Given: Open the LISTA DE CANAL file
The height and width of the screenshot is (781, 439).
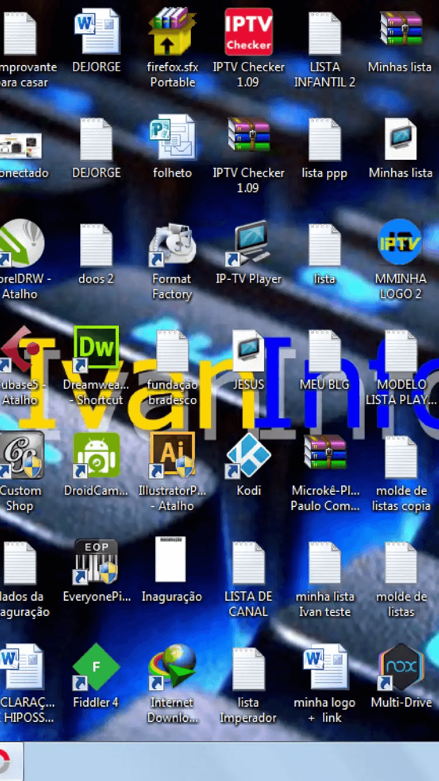Looking at the screenshot, I should [x=249, y=563].
